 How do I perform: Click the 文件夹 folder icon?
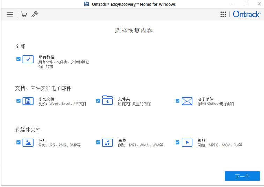(108, 101)
